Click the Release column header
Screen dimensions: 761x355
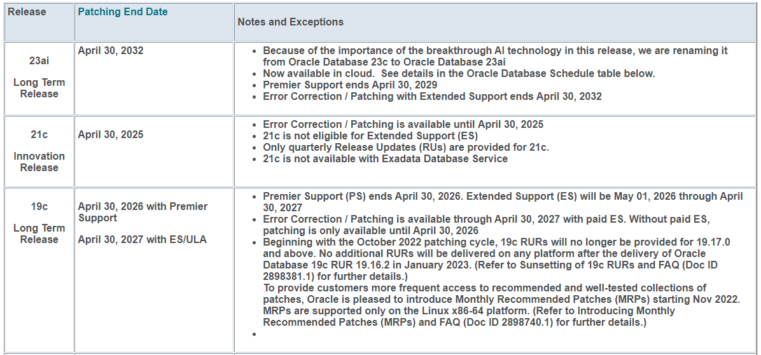click(27, 12)
